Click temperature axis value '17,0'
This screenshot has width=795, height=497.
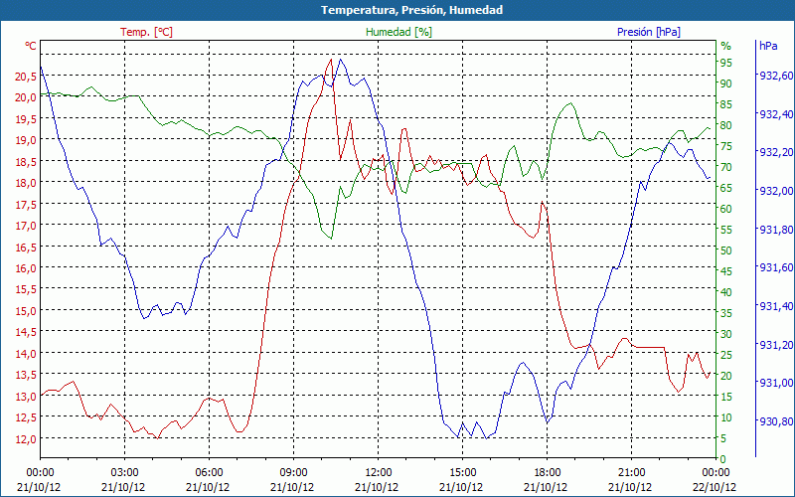tap(26, 226)
